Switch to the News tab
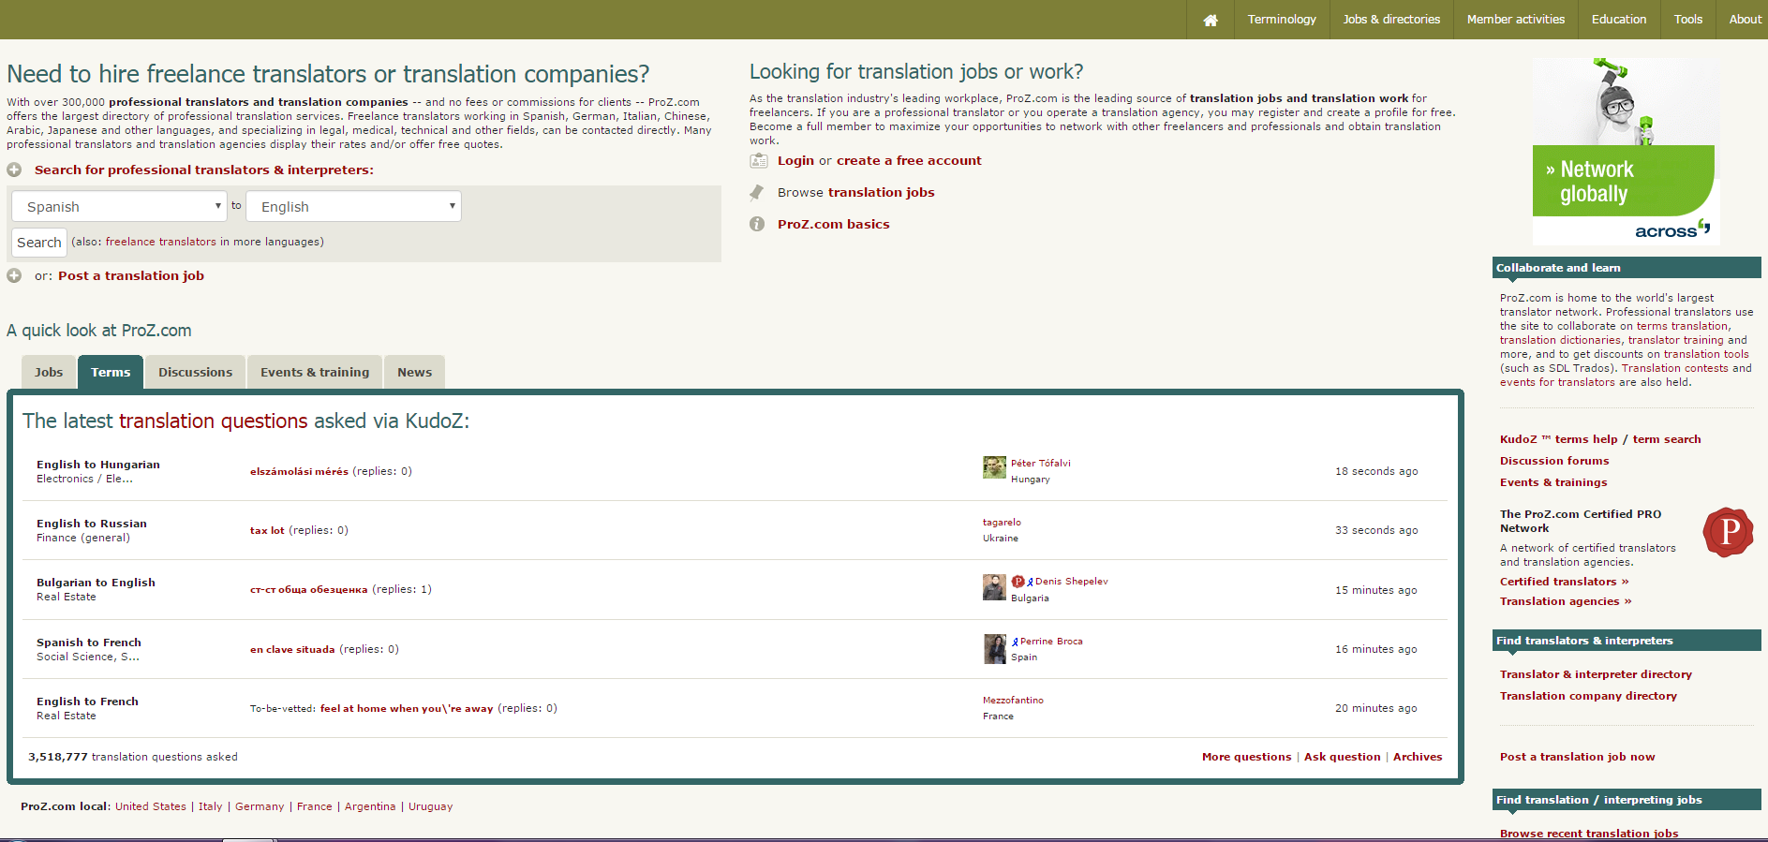Image resolution: width=1768 pixels, height=842 pixels. coord(414,372)
